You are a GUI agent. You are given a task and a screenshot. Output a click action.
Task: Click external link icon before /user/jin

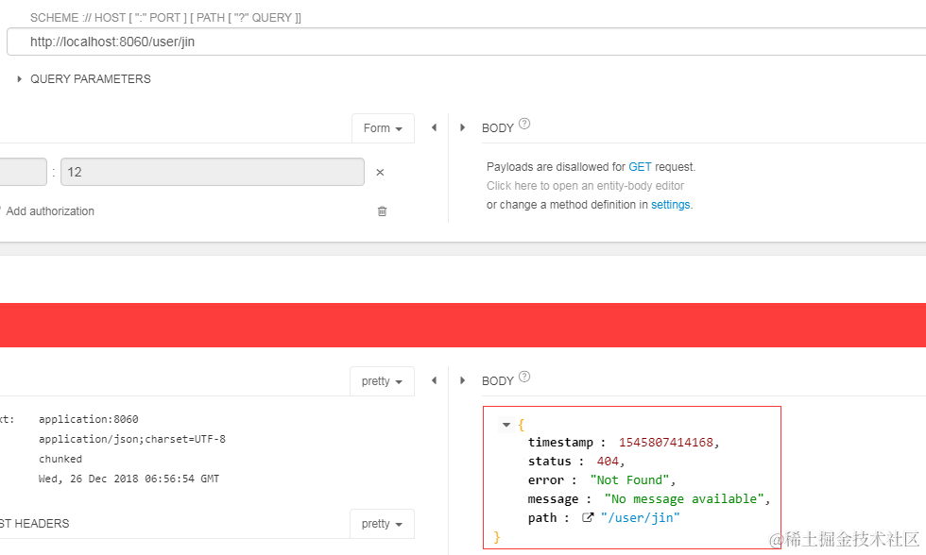(x=588, y=517)
